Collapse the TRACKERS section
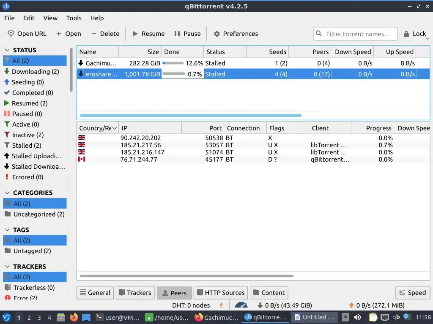The image size is (433, 324). (8, 267)
